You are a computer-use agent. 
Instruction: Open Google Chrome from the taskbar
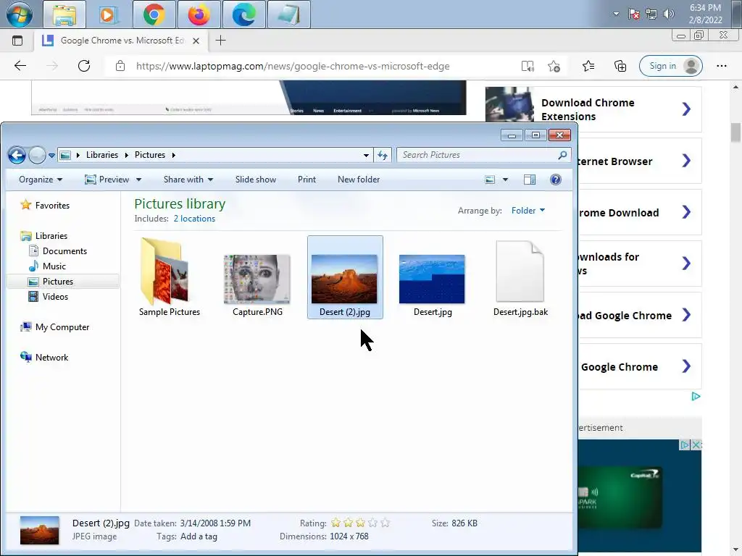[x=154, y=14]
